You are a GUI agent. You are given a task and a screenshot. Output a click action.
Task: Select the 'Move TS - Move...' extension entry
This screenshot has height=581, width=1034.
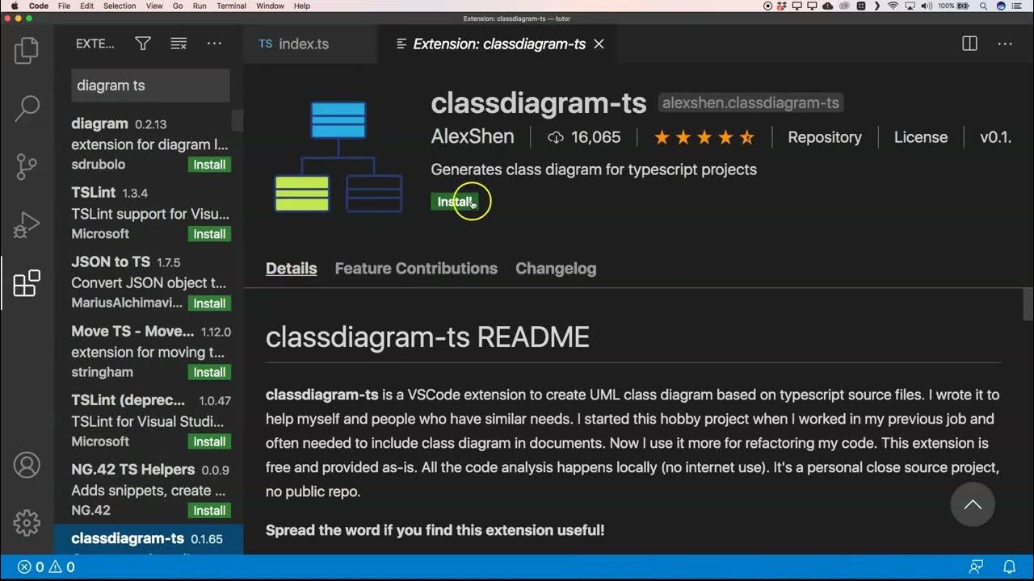[x=149, y=352]
